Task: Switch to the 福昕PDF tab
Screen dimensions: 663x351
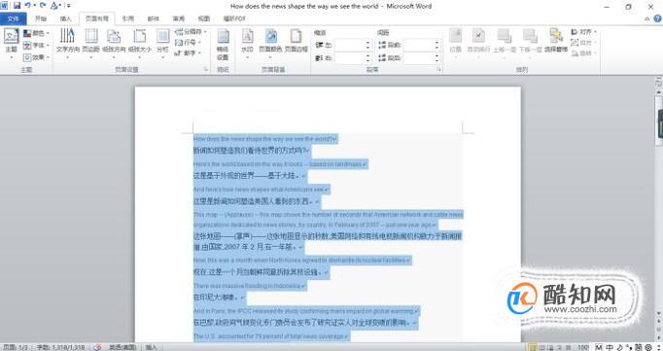Action: (x=234, y=18)
